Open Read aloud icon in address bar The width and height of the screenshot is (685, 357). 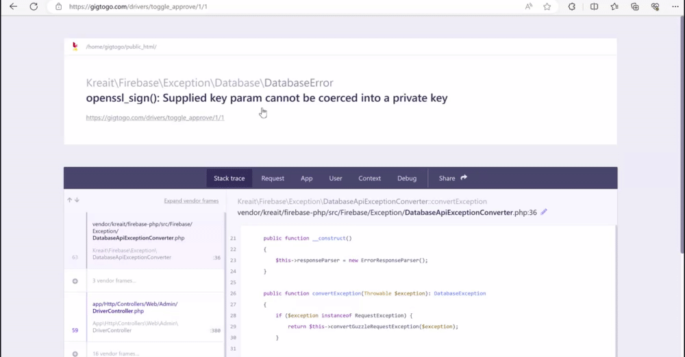point(529,7)
